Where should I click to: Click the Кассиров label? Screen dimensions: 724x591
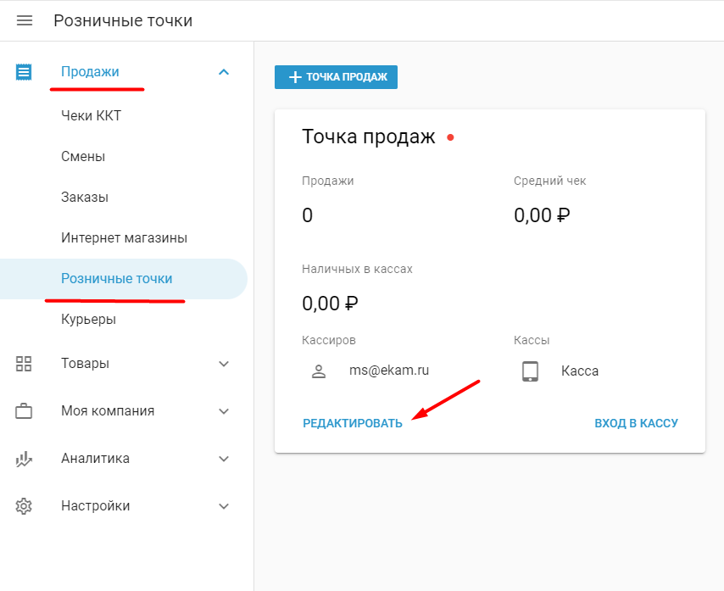pos(329,340)
